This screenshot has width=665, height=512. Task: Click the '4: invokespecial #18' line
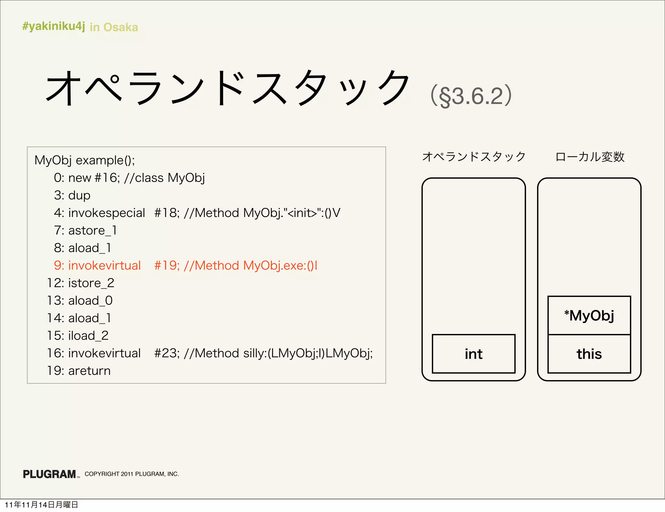197,213
